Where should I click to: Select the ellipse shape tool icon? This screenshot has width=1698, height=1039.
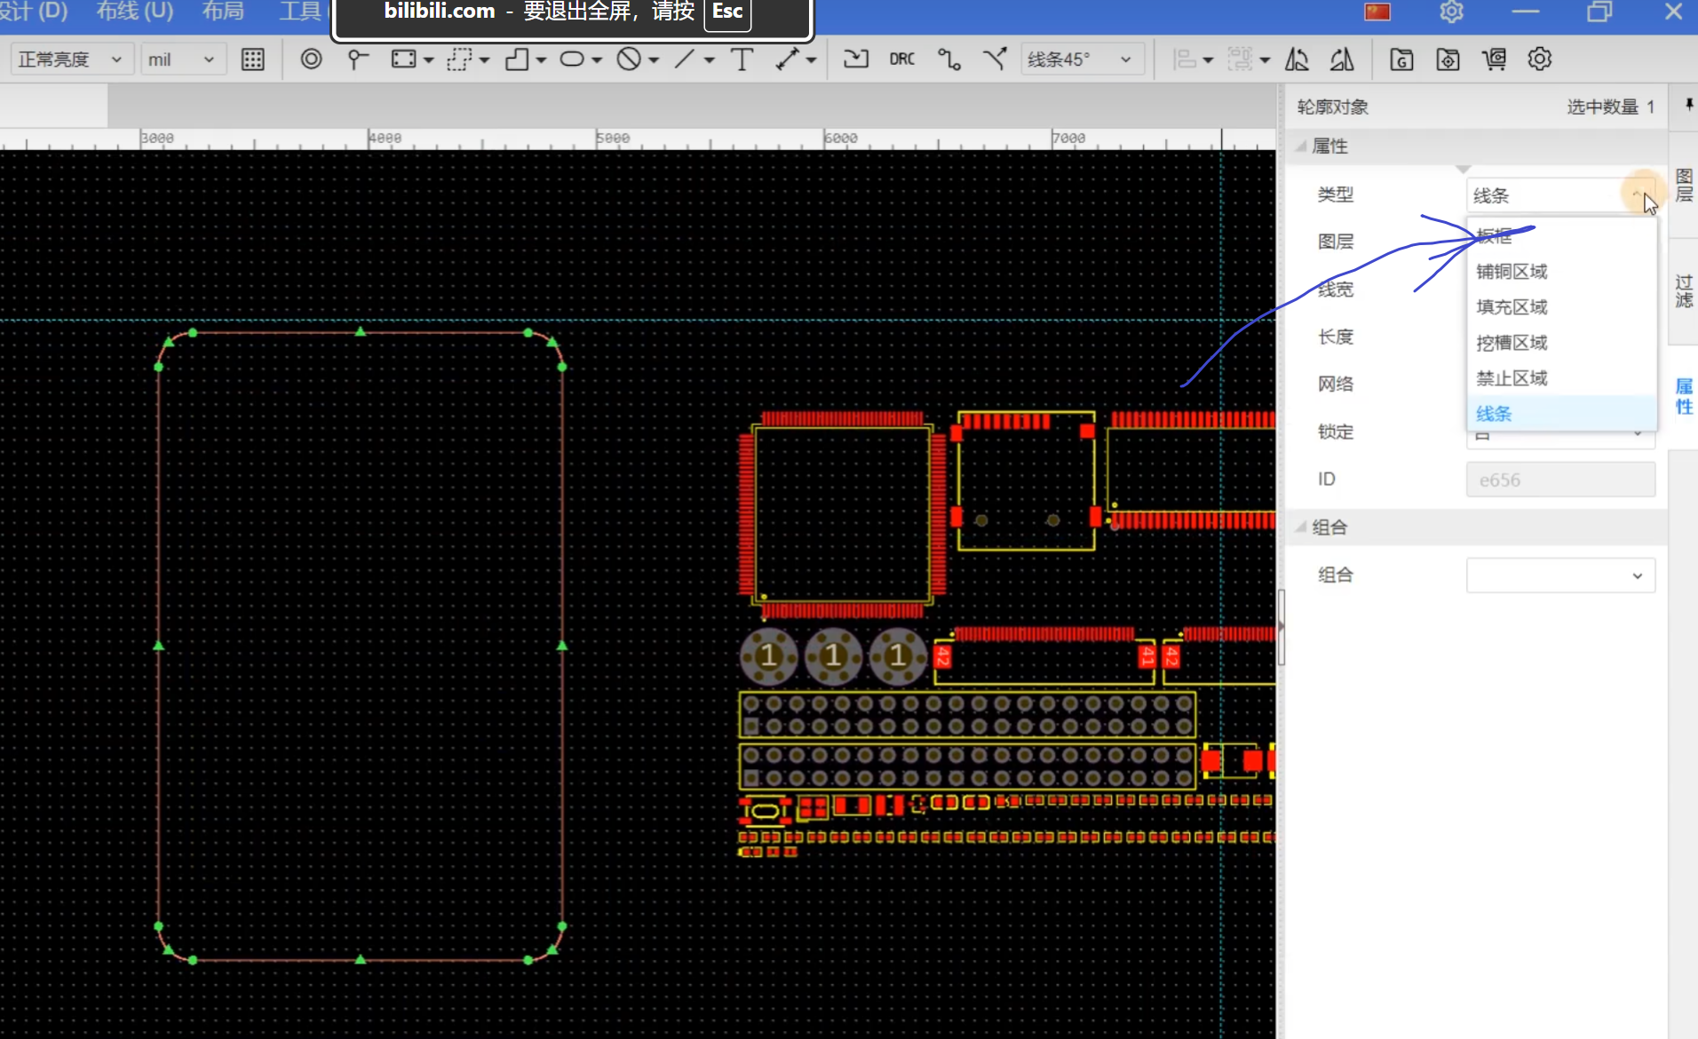(572, 59)
